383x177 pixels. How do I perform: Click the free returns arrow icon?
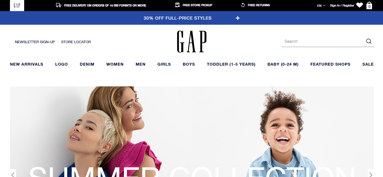(x=243, y=5)
